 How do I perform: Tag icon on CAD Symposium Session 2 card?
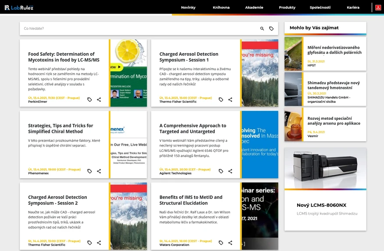pyautogui.click(x=89, y=243)
